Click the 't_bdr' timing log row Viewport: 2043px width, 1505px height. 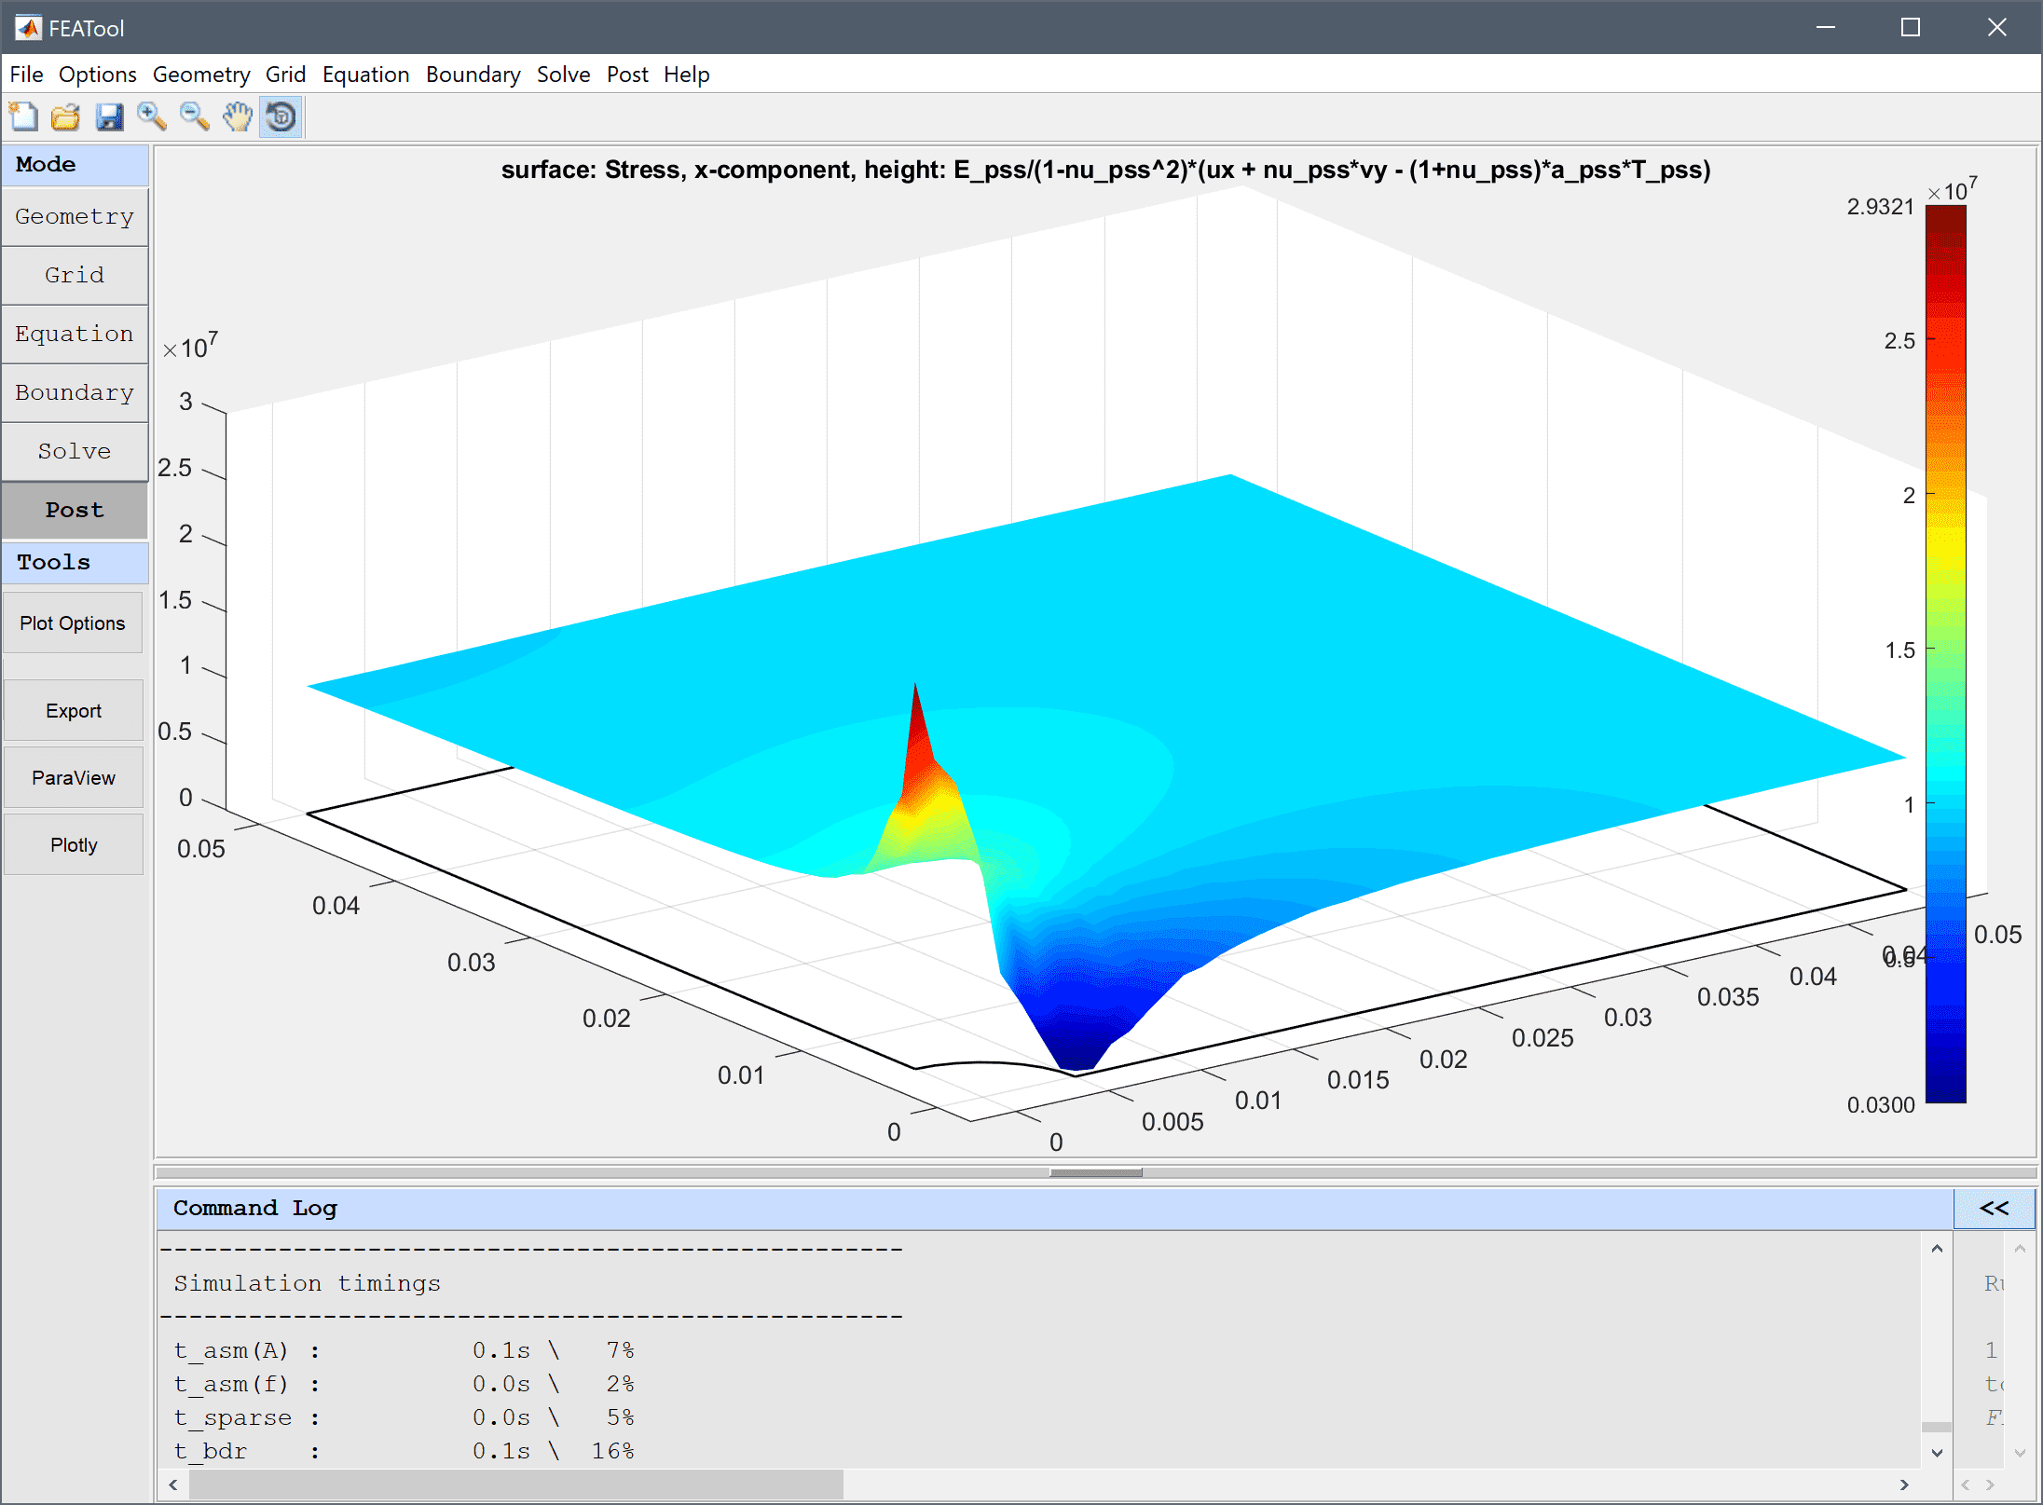404,1451
